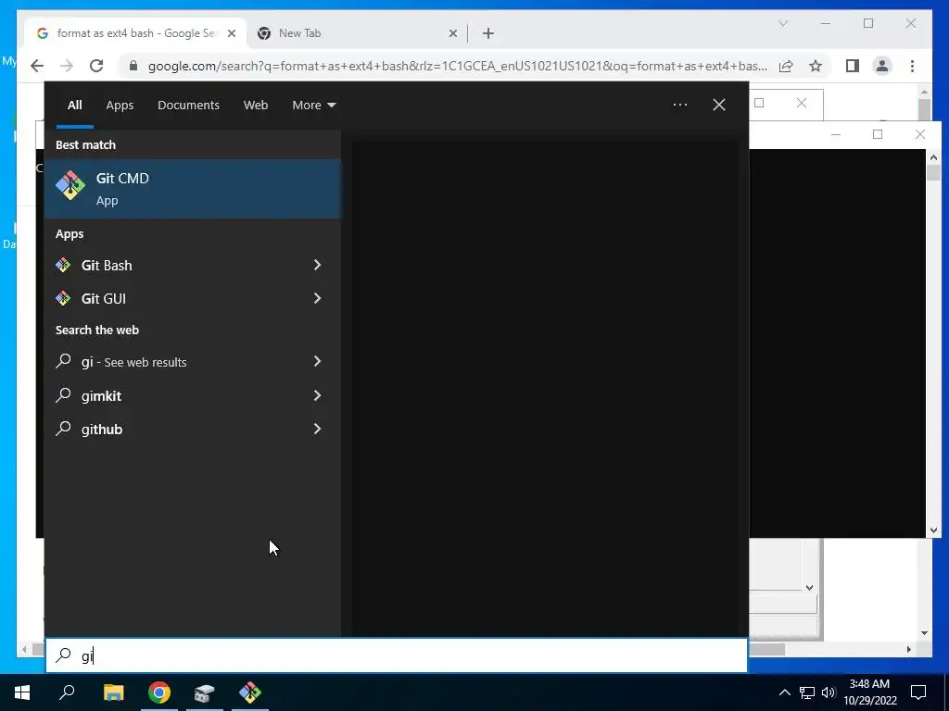Open the Windows Start menu
This screenshot has width=949, height=711.
coord(22,692)
